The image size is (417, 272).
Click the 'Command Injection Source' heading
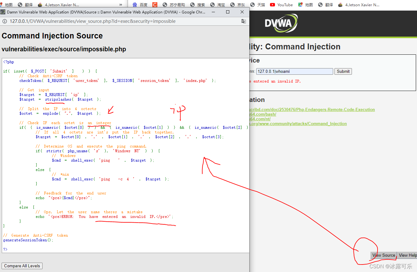click(52, 36)
